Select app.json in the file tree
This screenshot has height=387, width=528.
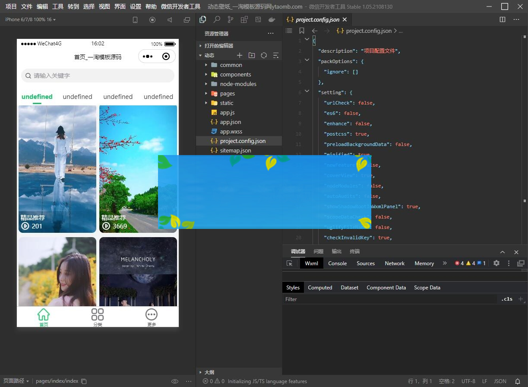point(230,122)
